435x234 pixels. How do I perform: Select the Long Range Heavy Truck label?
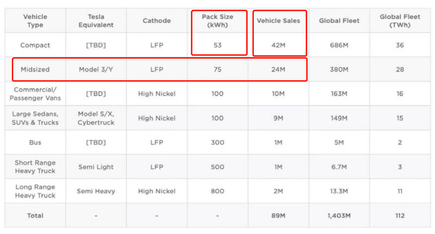pos(35,191)
